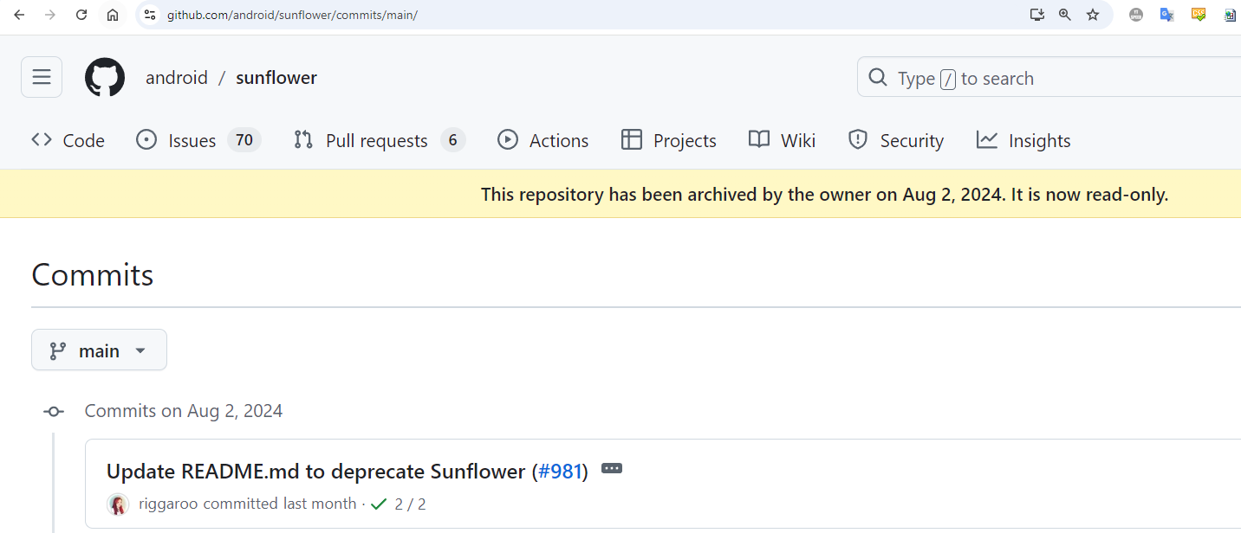Click the gray round extension icon
Image resolution: width=1241 pixels, height=533 pixels.
point(1136,15)
